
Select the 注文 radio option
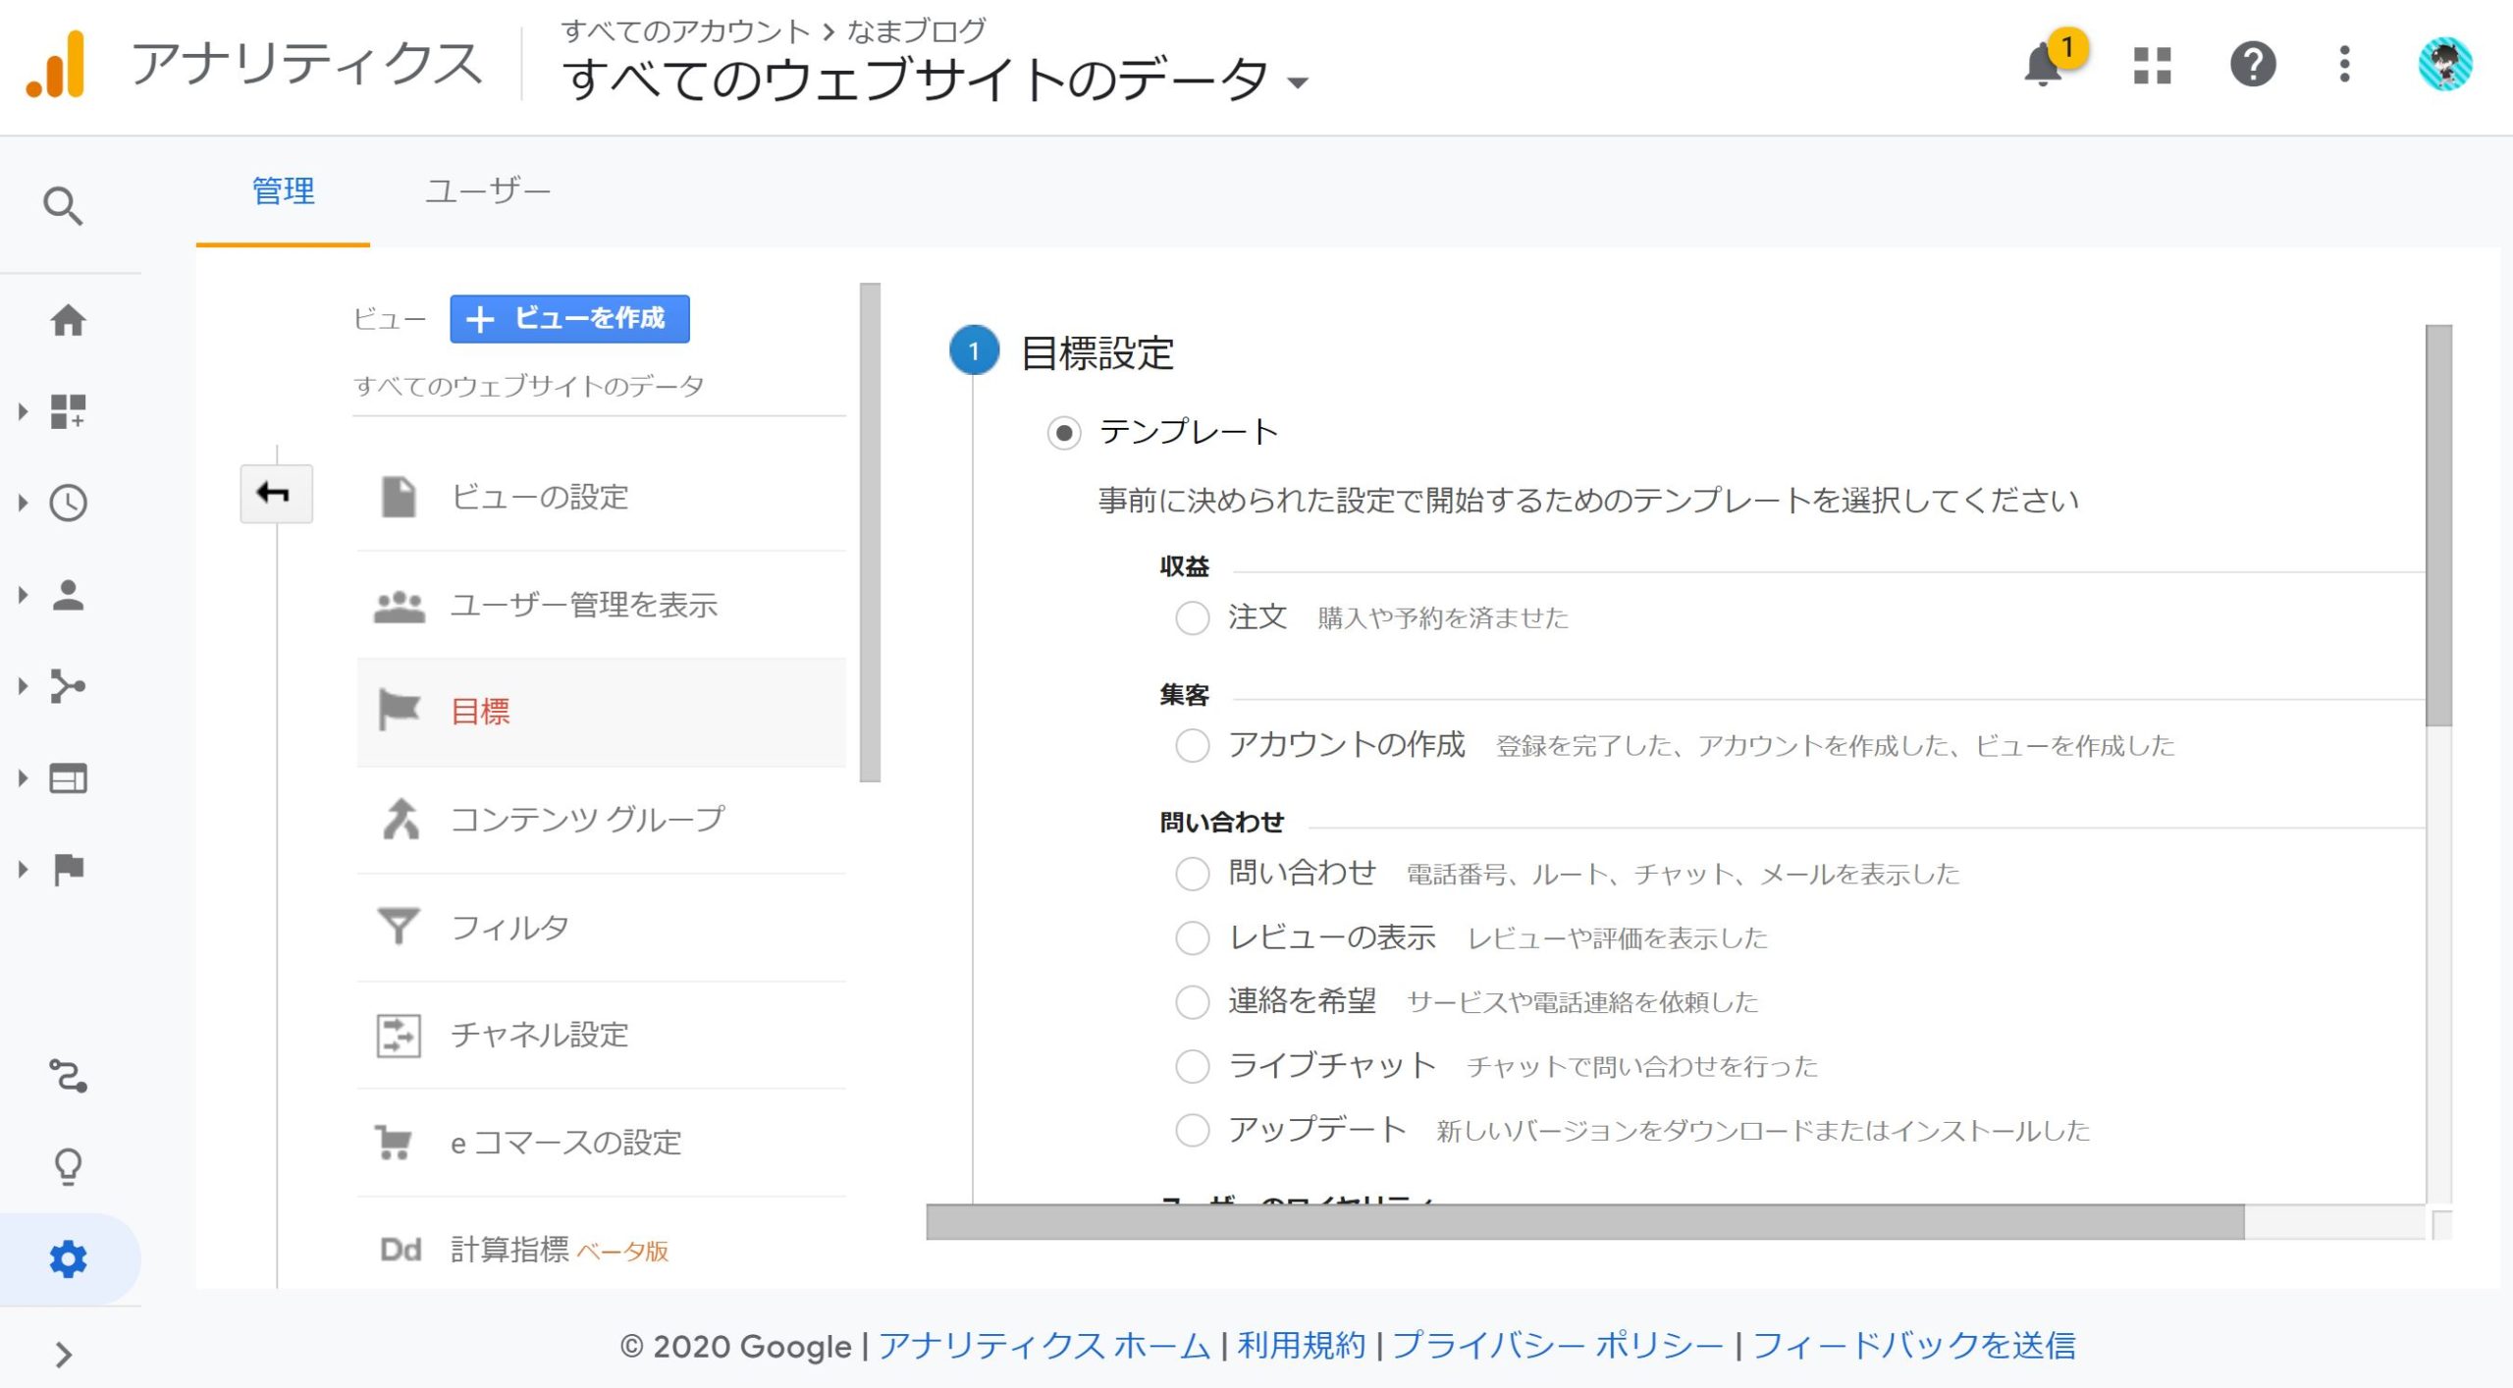(x=1193, y=617)
